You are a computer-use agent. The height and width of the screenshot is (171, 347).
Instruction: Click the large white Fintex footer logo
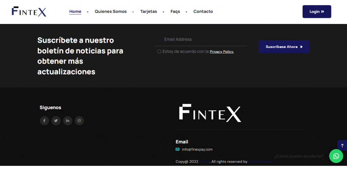(210, 113)
